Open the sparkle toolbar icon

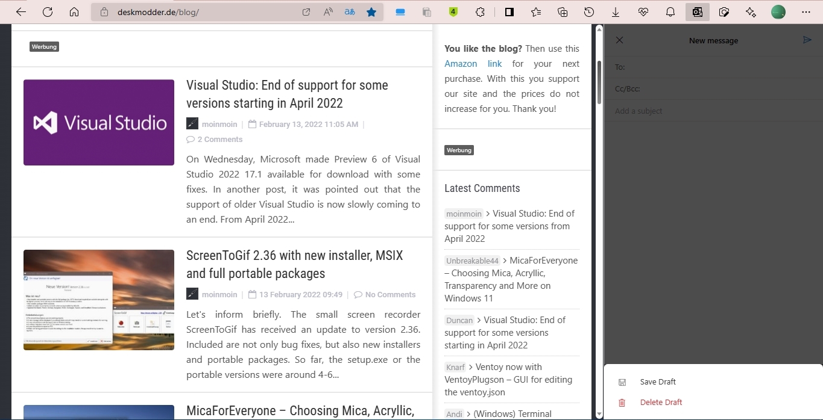click(x=751, y=12)
